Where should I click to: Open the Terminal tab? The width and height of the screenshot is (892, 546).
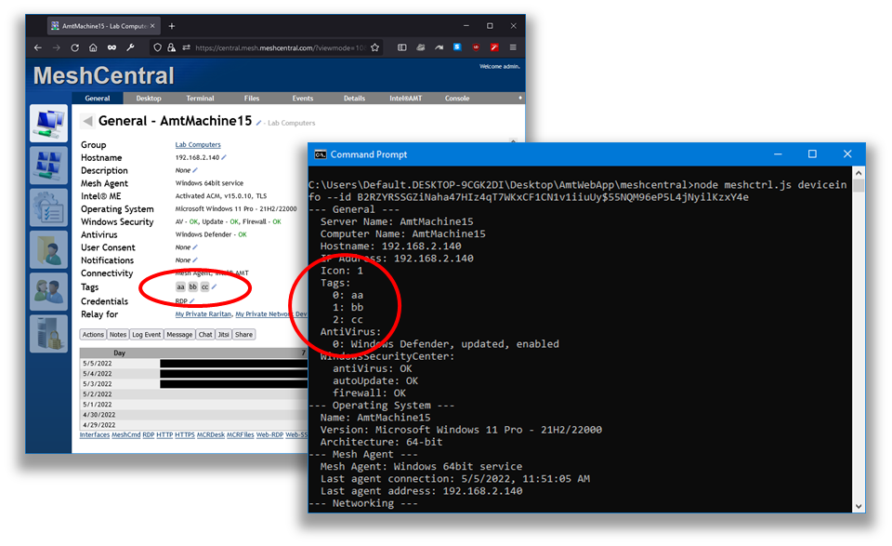[x=199, y=98]
